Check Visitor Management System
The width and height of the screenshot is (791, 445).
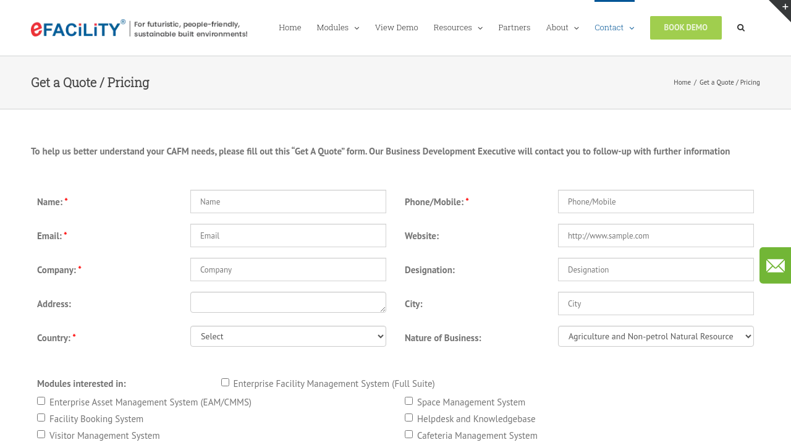pyautogui.click(x=41, y=434)
